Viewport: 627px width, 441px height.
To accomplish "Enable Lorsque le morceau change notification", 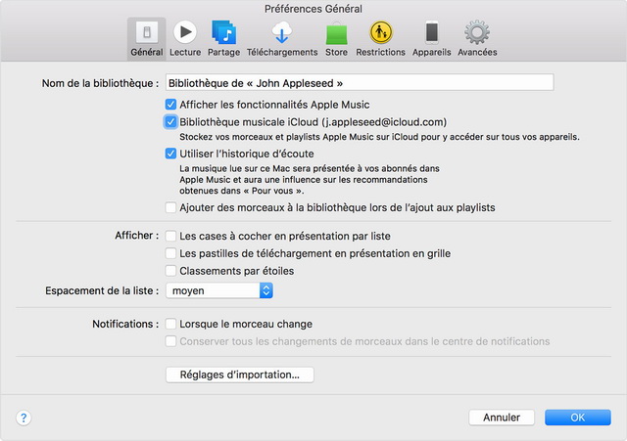I will (171, 324).
